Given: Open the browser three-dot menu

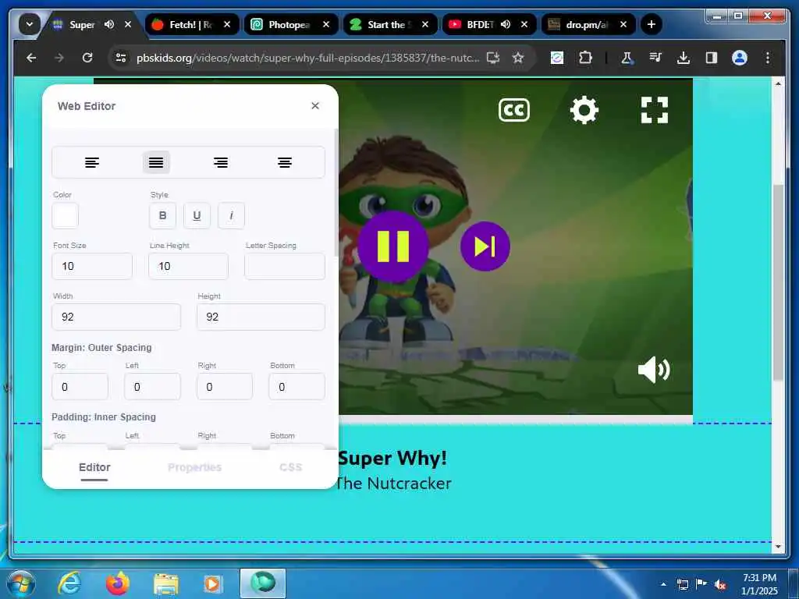Looking at the screenshot, I should pos(768,58).
